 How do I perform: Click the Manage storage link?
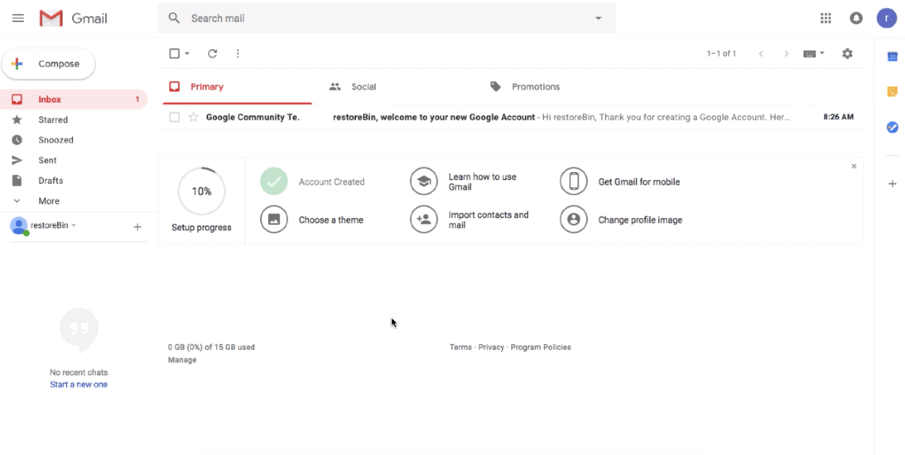(x=182, y=360)
